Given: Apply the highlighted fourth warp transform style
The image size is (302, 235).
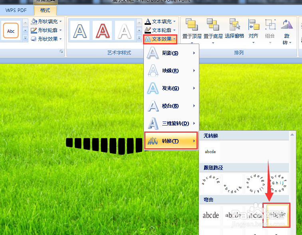Looking at the screenshot, I should [x=278, y=215].
